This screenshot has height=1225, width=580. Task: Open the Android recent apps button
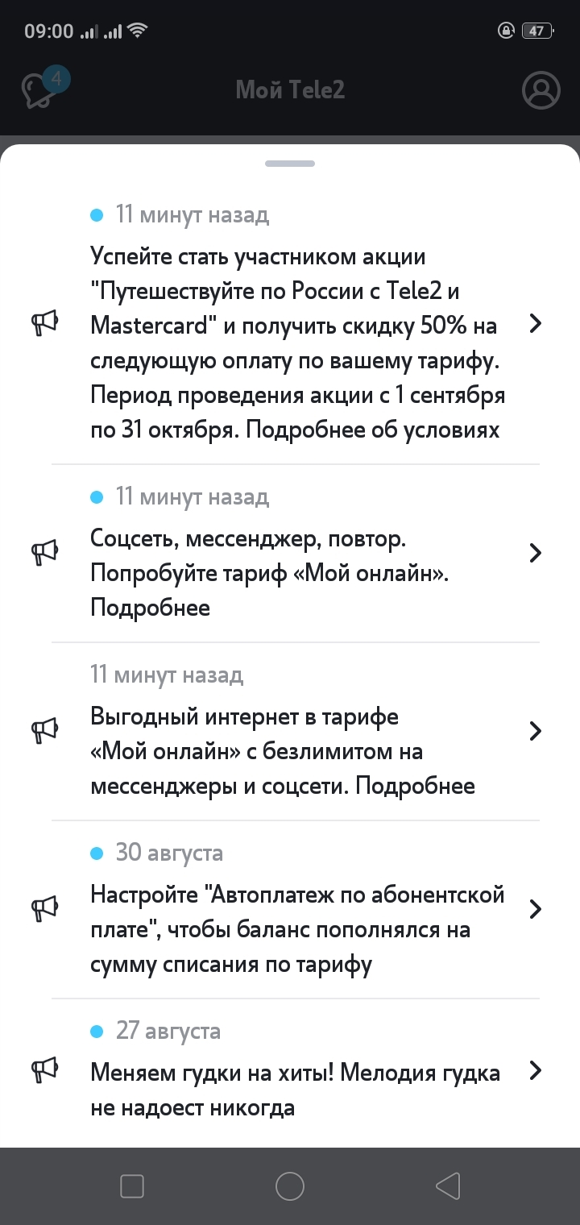coord(131,1186)
